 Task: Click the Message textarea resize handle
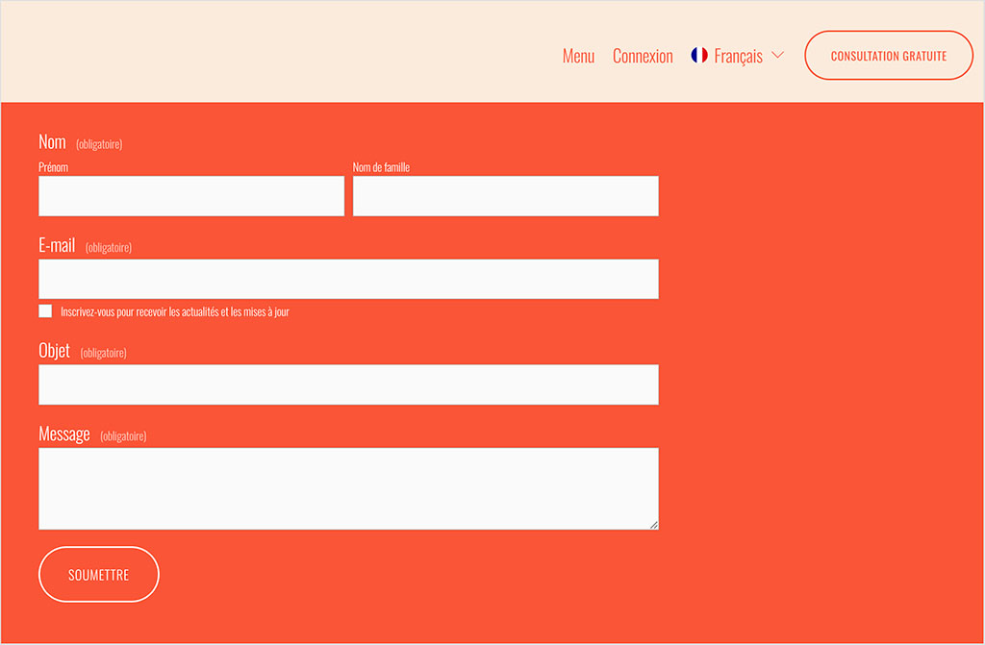tap(654, 526)
